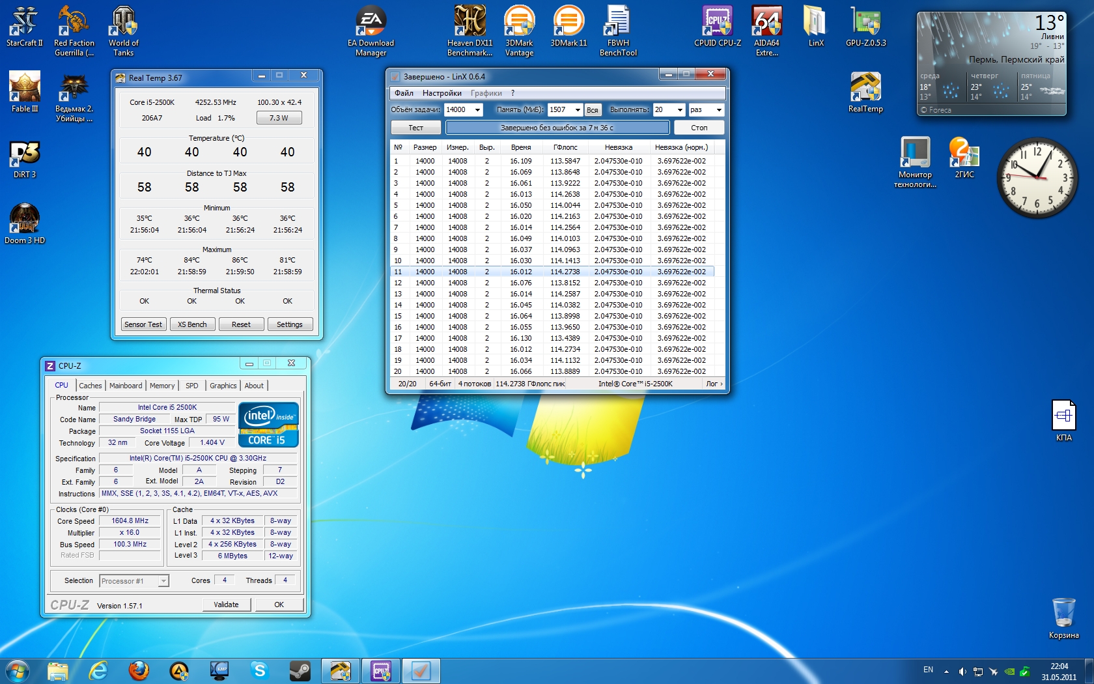Switch to the SPD tab in CPU-Z
Viewport: 1094px width, 684px height.
pyautogui.click(x=191, y=386)
